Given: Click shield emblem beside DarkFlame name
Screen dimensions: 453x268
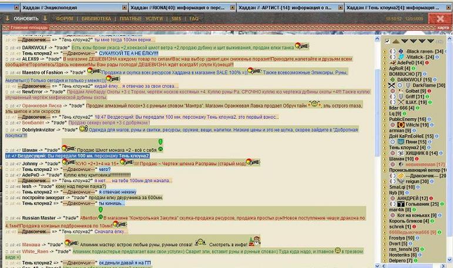Looking at the screenshot, I should pos(408,85).
